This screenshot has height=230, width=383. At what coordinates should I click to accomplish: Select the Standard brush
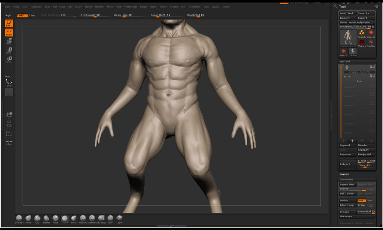pyautogui.click(x=18, y=218)
